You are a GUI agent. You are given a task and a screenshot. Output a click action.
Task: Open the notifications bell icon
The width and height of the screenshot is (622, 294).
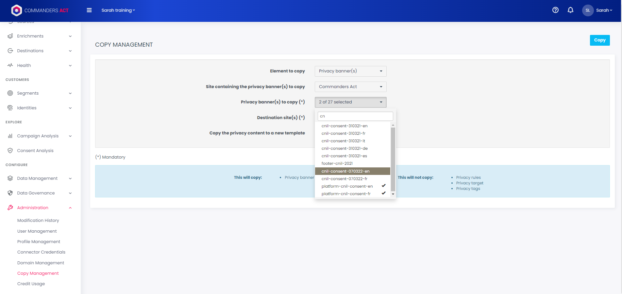point(570,10)
